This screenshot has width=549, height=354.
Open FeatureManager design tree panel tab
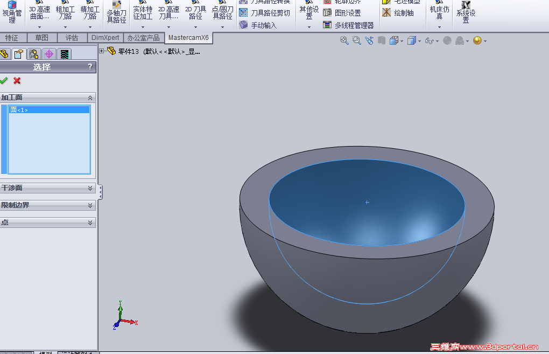click(x=4, y=54)
